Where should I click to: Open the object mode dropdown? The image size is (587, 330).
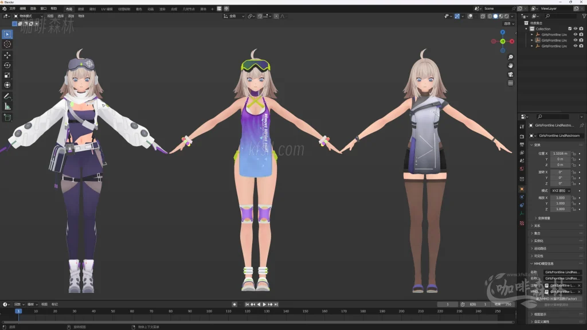click(x=29, y=16)
